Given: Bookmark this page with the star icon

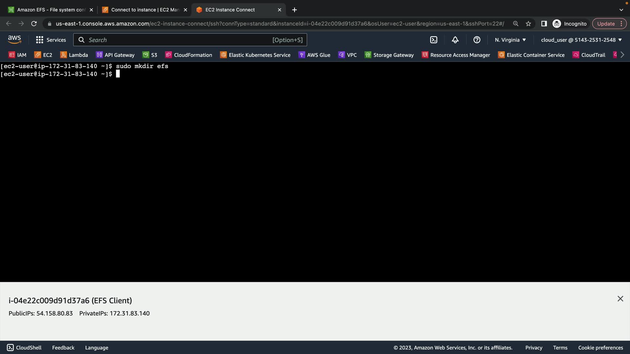Looking at the screenshot, I should 528,24.
